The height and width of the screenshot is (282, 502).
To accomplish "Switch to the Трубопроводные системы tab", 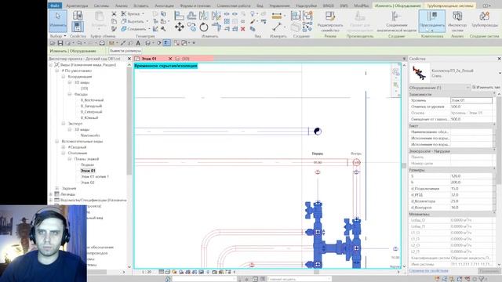I will click(x=449, y=5).
